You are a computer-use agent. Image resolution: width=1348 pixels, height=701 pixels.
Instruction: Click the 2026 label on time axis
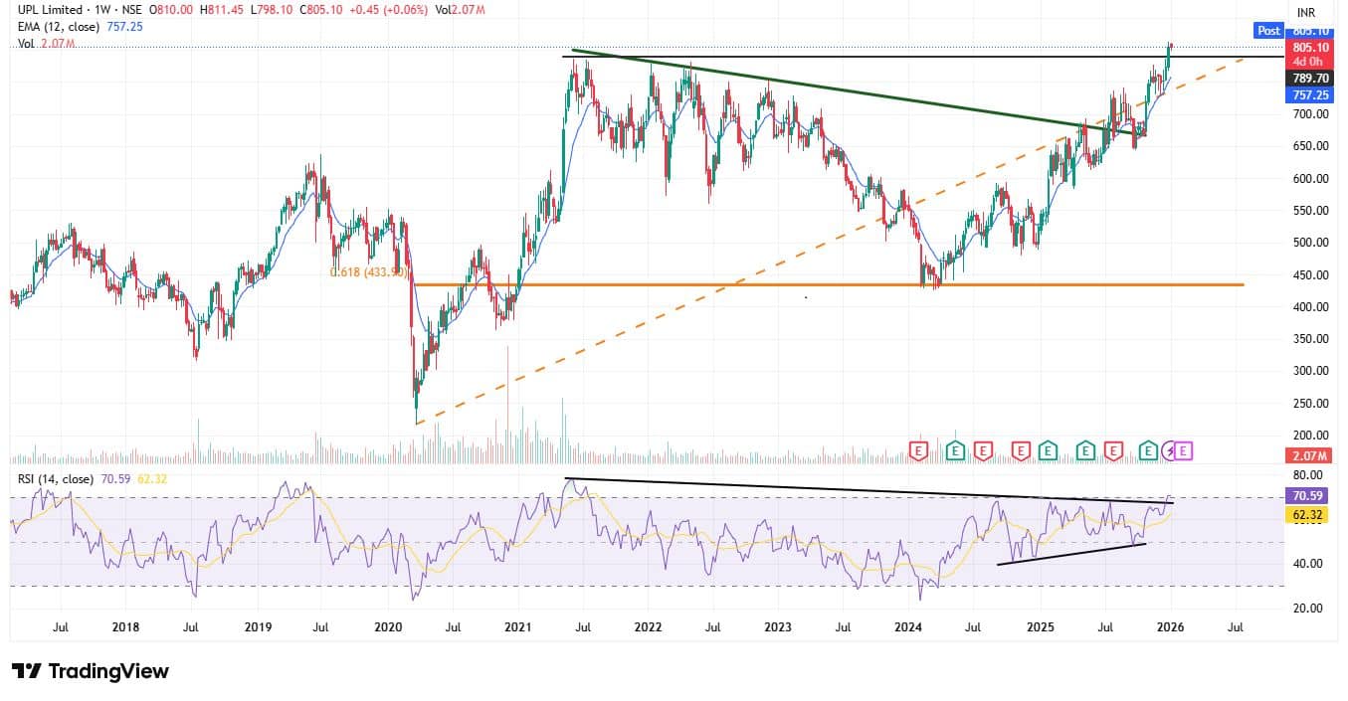(1171, 627)
